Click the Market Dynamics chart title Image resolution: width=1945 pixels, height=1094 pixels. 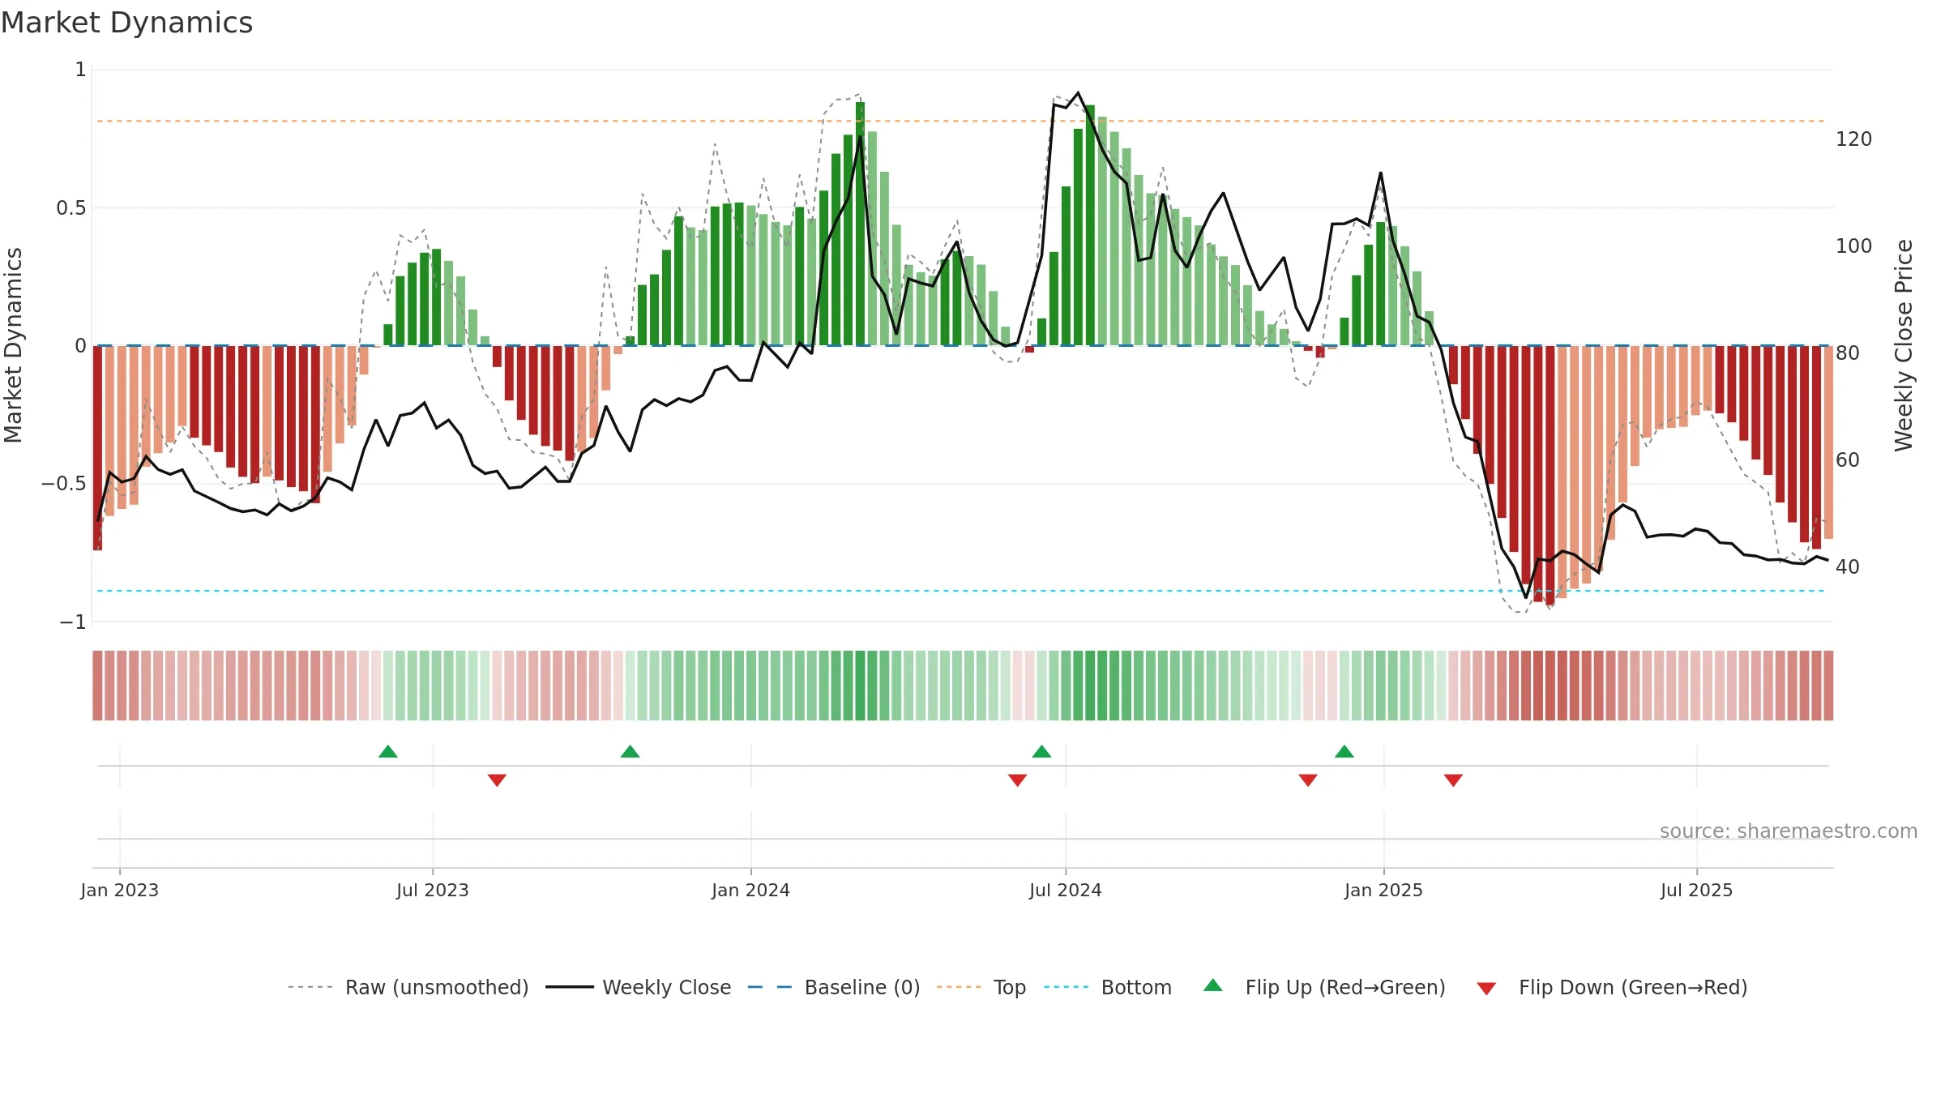[126, 23]
